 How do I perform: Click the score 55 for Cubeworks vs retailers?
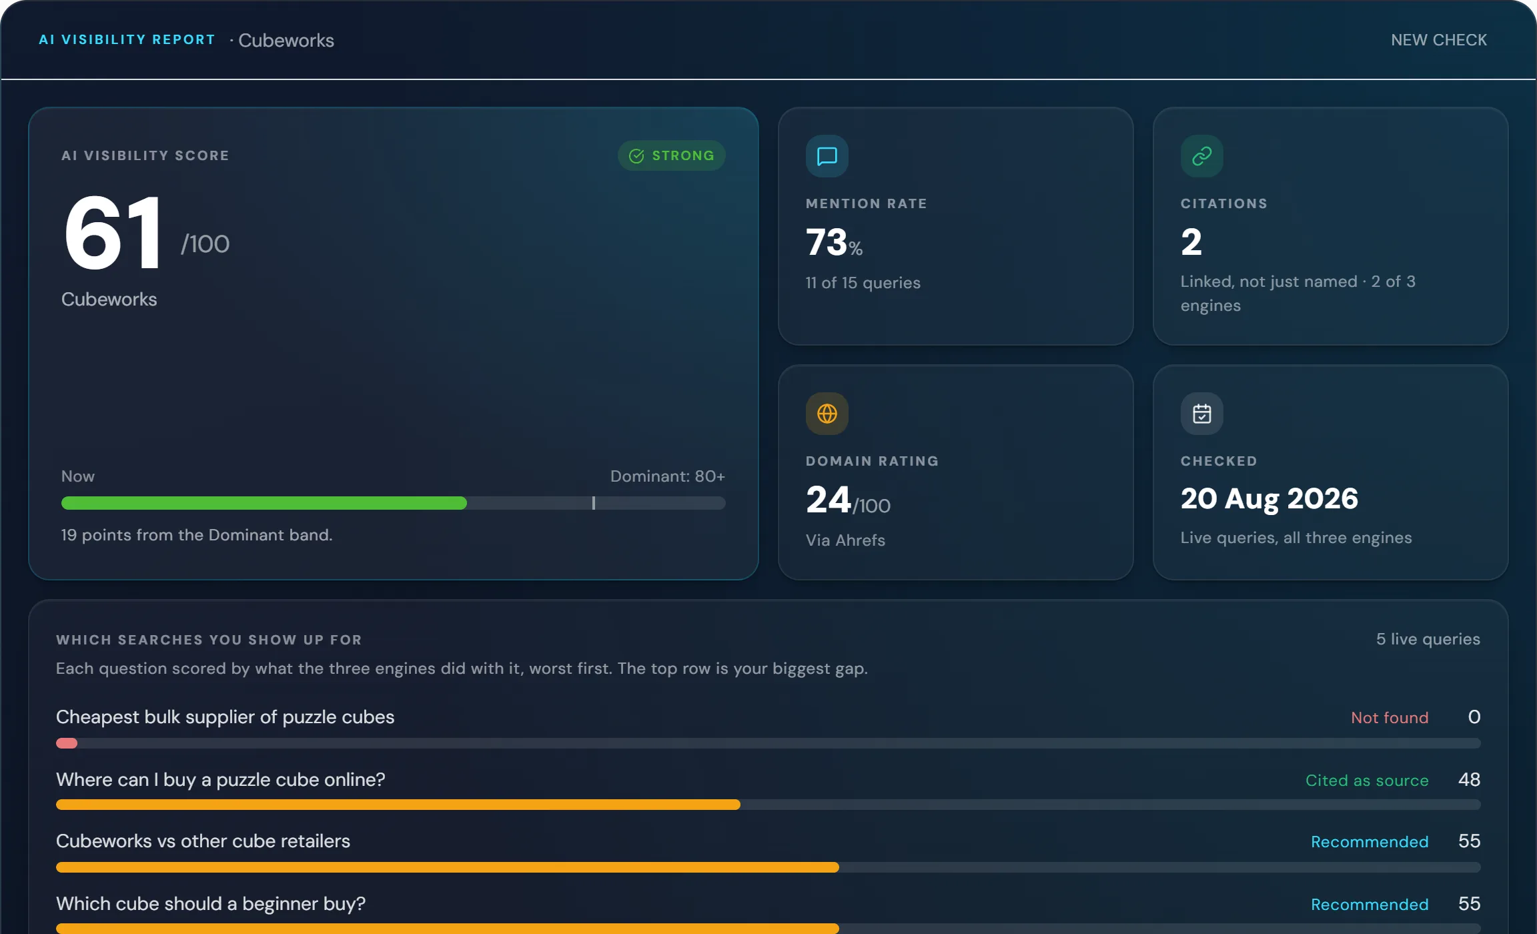click(x=1469, y=841)
